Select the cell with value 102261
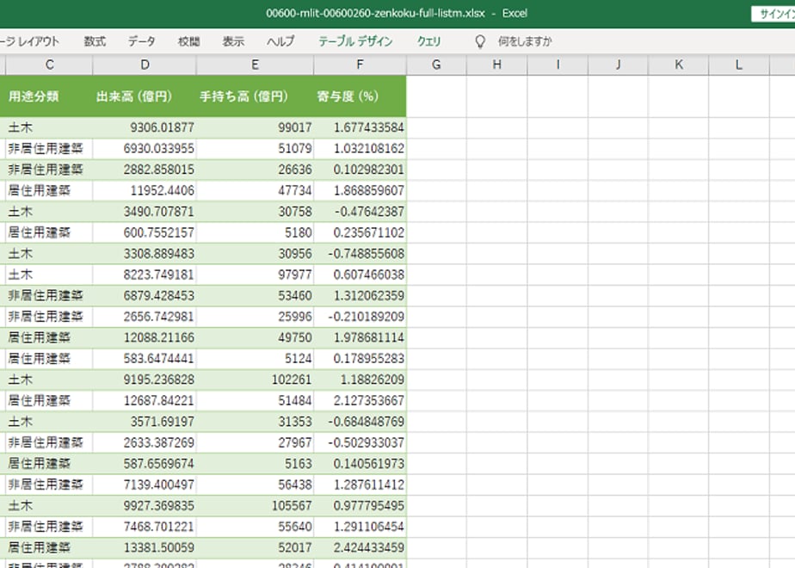Viewport: 795px width, 568px height. coord(255,380)
